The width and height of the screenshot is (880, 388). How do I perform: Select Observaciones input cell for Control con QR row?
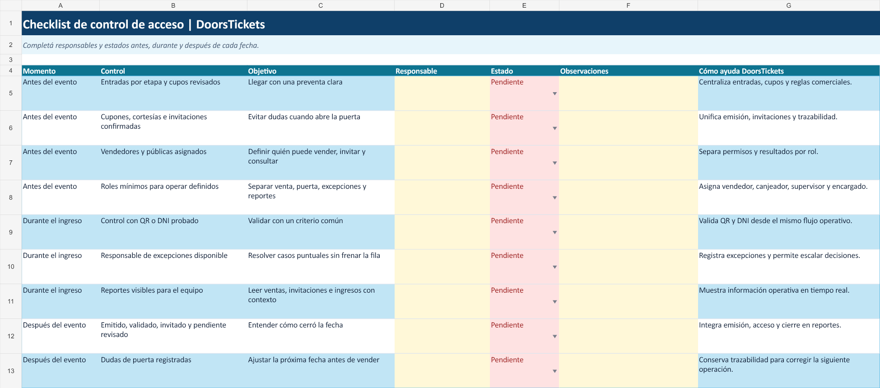point(628,232)
